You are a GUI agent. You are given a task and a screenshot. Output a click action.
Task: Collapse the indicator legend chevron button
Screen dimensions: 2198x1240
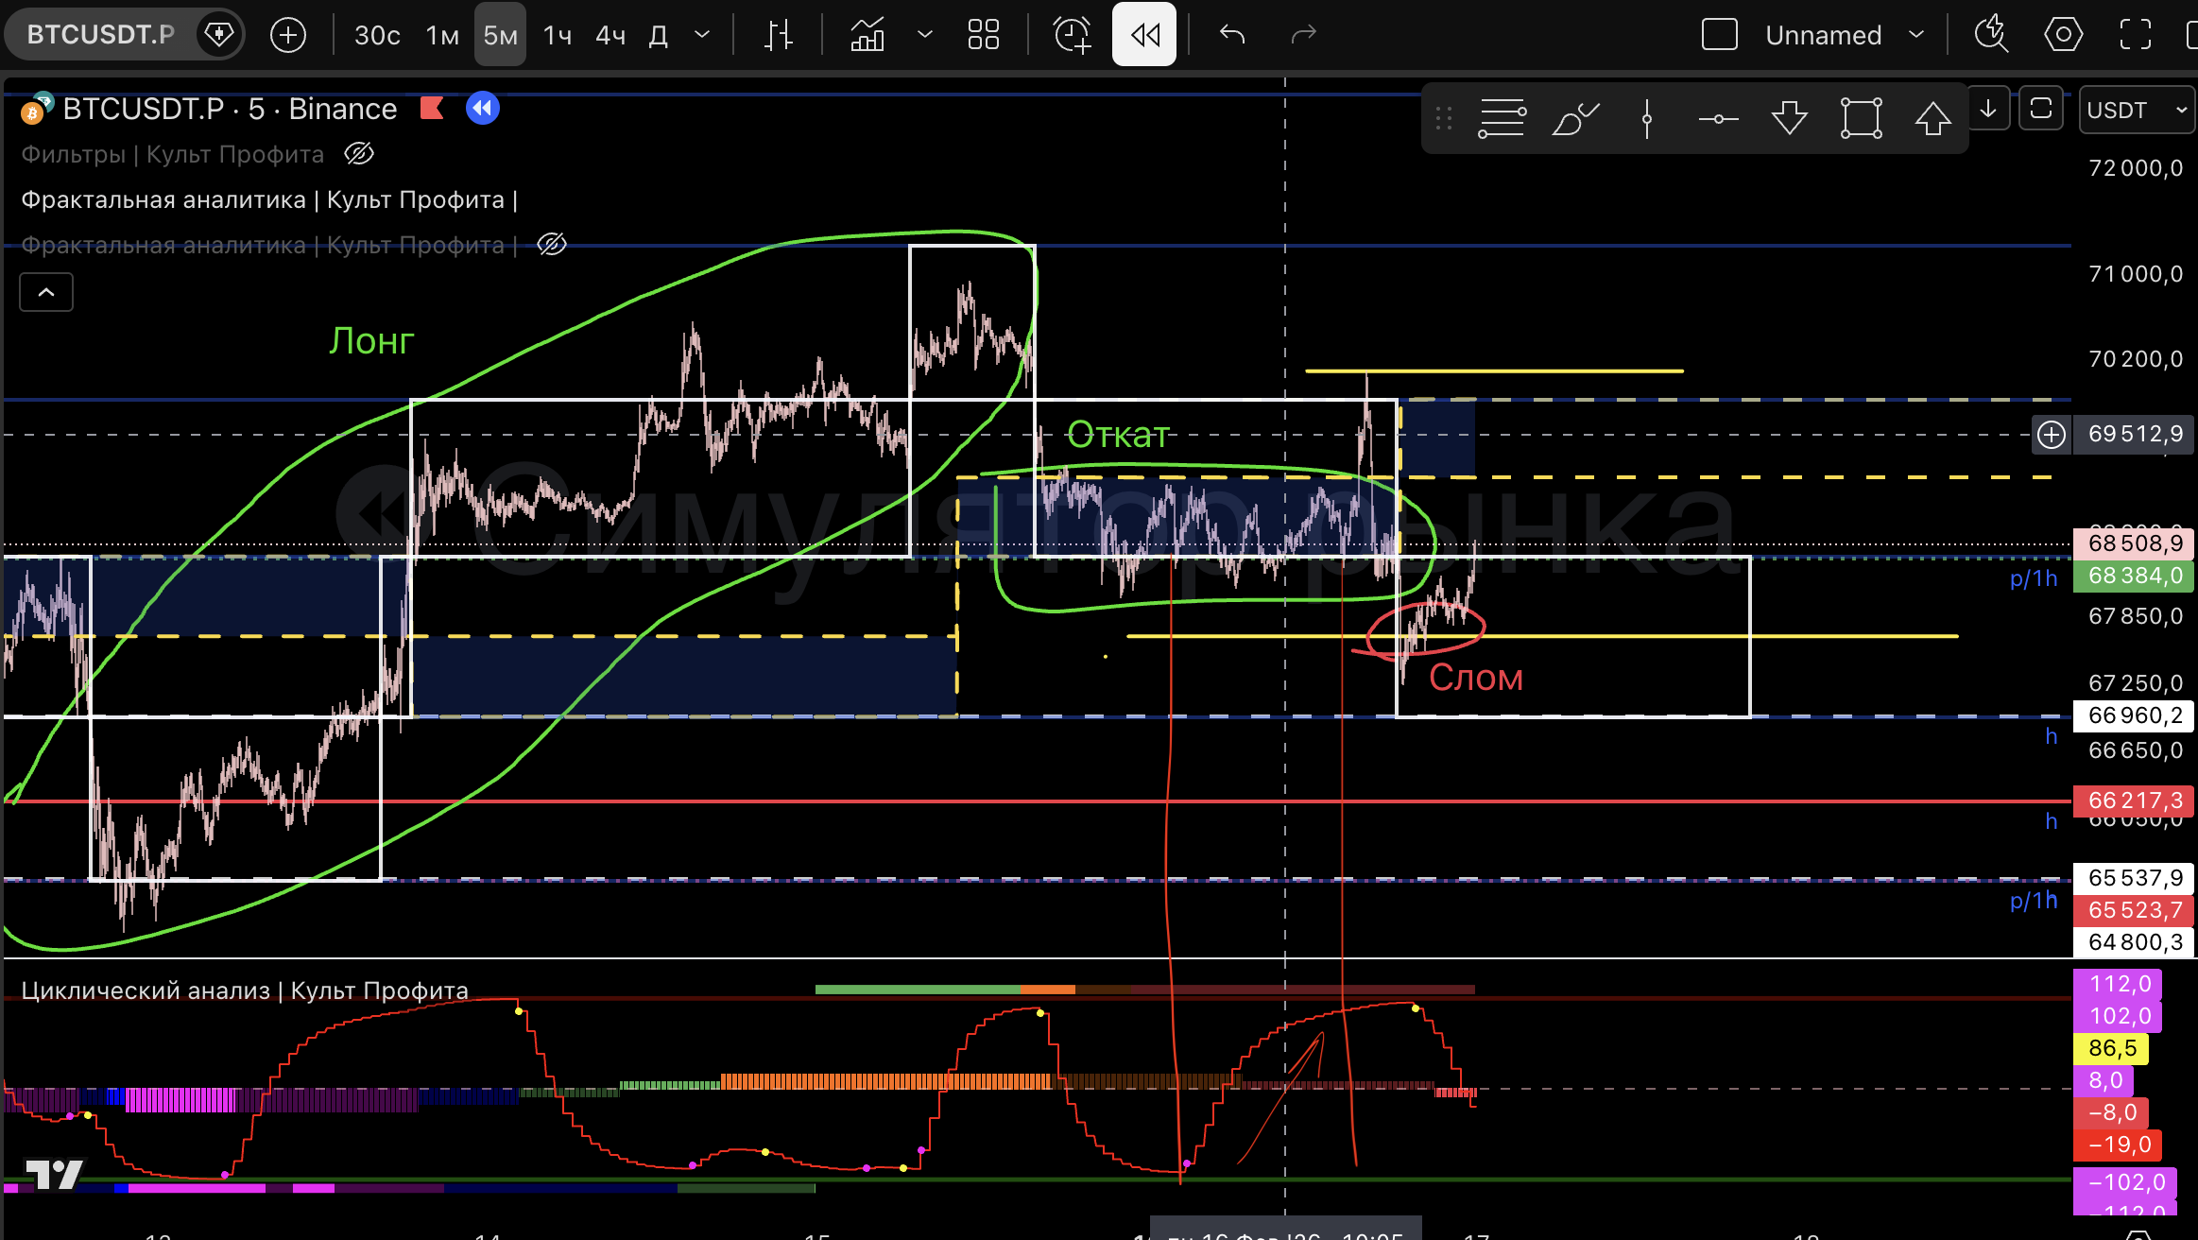tap(46, 292)
